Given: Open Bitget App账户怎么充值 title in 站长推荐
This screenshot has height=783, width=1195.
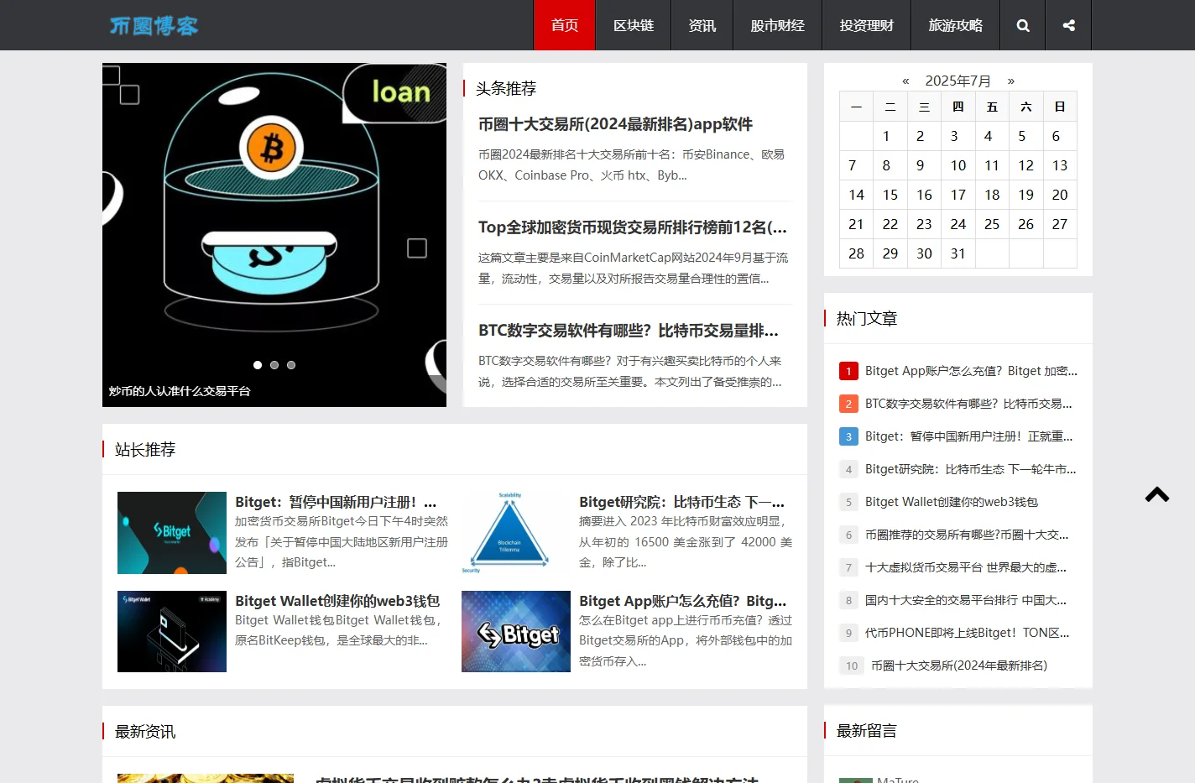Looking at the screenshot, I should (x=682, y=601).
